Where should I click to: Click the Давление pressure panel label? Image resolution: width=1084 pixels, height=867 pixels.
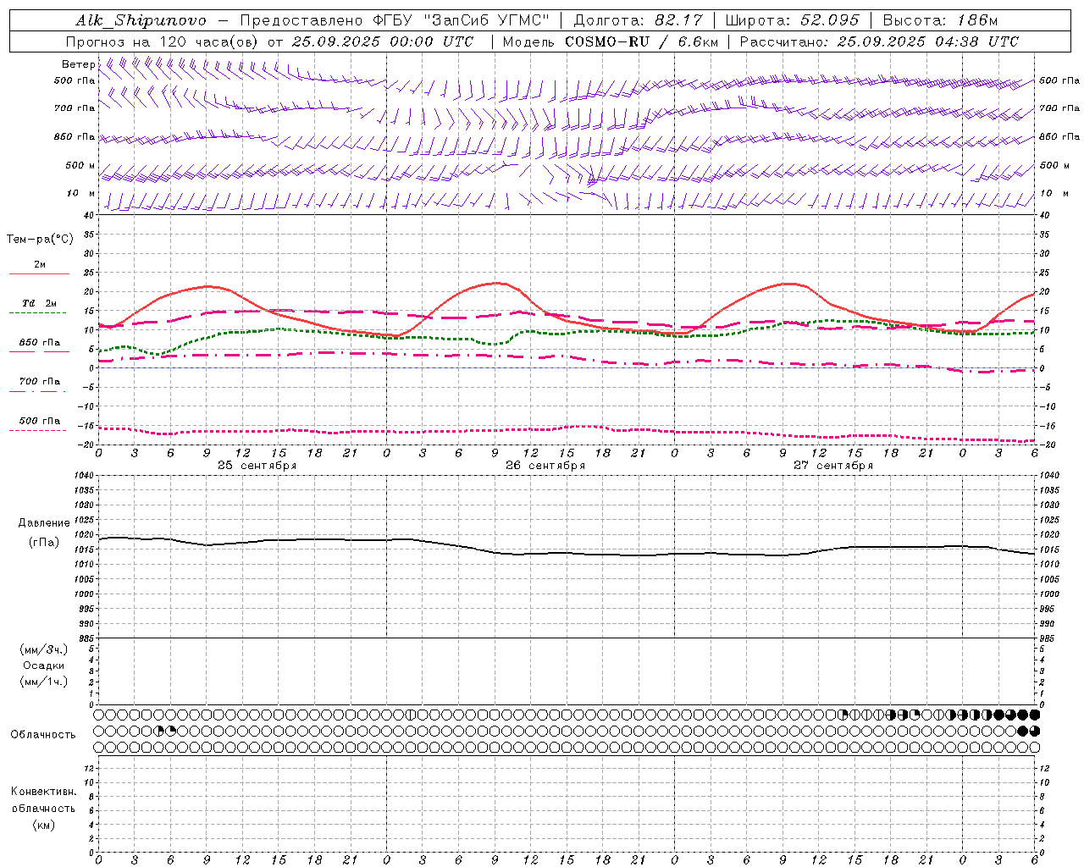click(x=44, y=523)
